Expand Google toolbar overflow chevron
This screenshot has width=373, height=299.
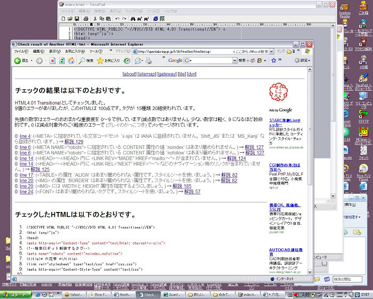coord(280,60)
